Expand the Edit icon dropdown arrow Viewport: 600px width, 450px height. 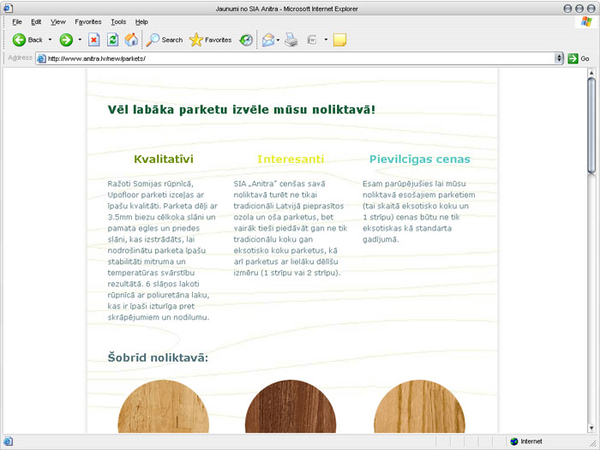tap(326, 39)
